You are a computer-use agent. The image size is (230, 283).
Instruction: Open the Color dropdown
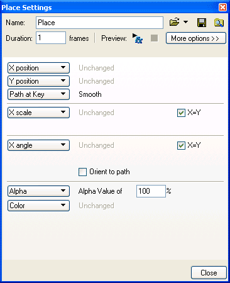pos(38,206)
